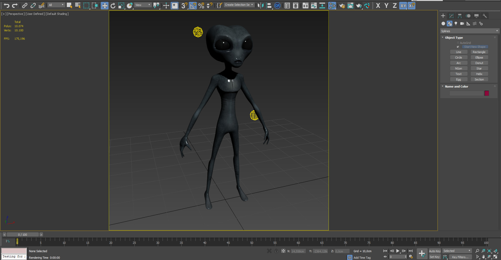Open the Utilities panel tab
Screen dimensions: 501x260
(x=485, y=16)
